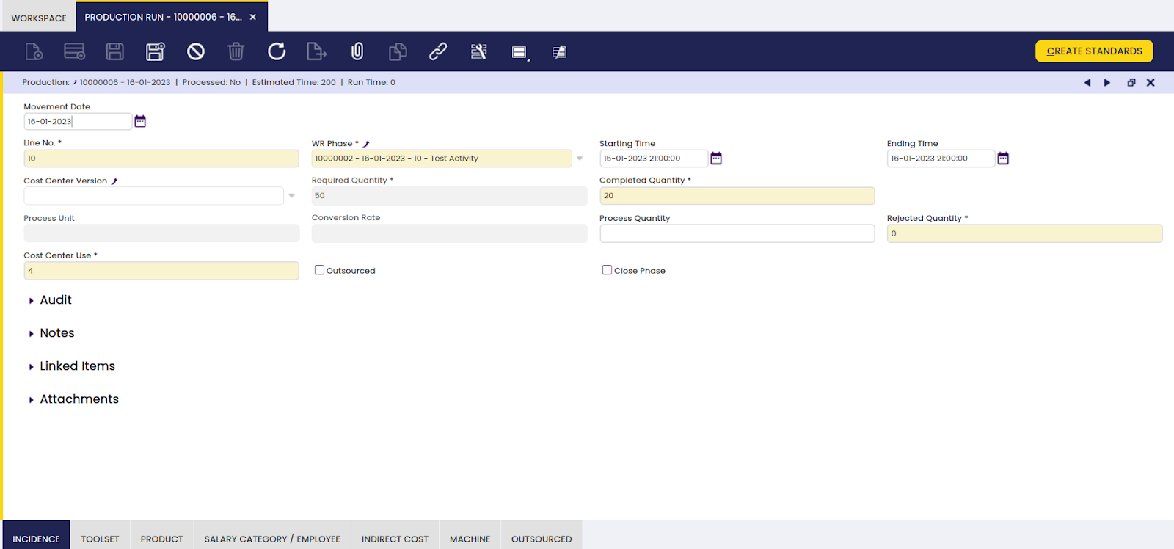Click the trash delete record icon
Screen dimensions: 1174x549
236,51
